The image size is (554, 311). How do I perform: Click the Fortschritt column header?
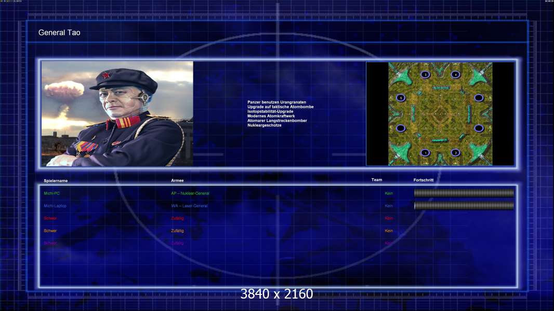[423, 180]
